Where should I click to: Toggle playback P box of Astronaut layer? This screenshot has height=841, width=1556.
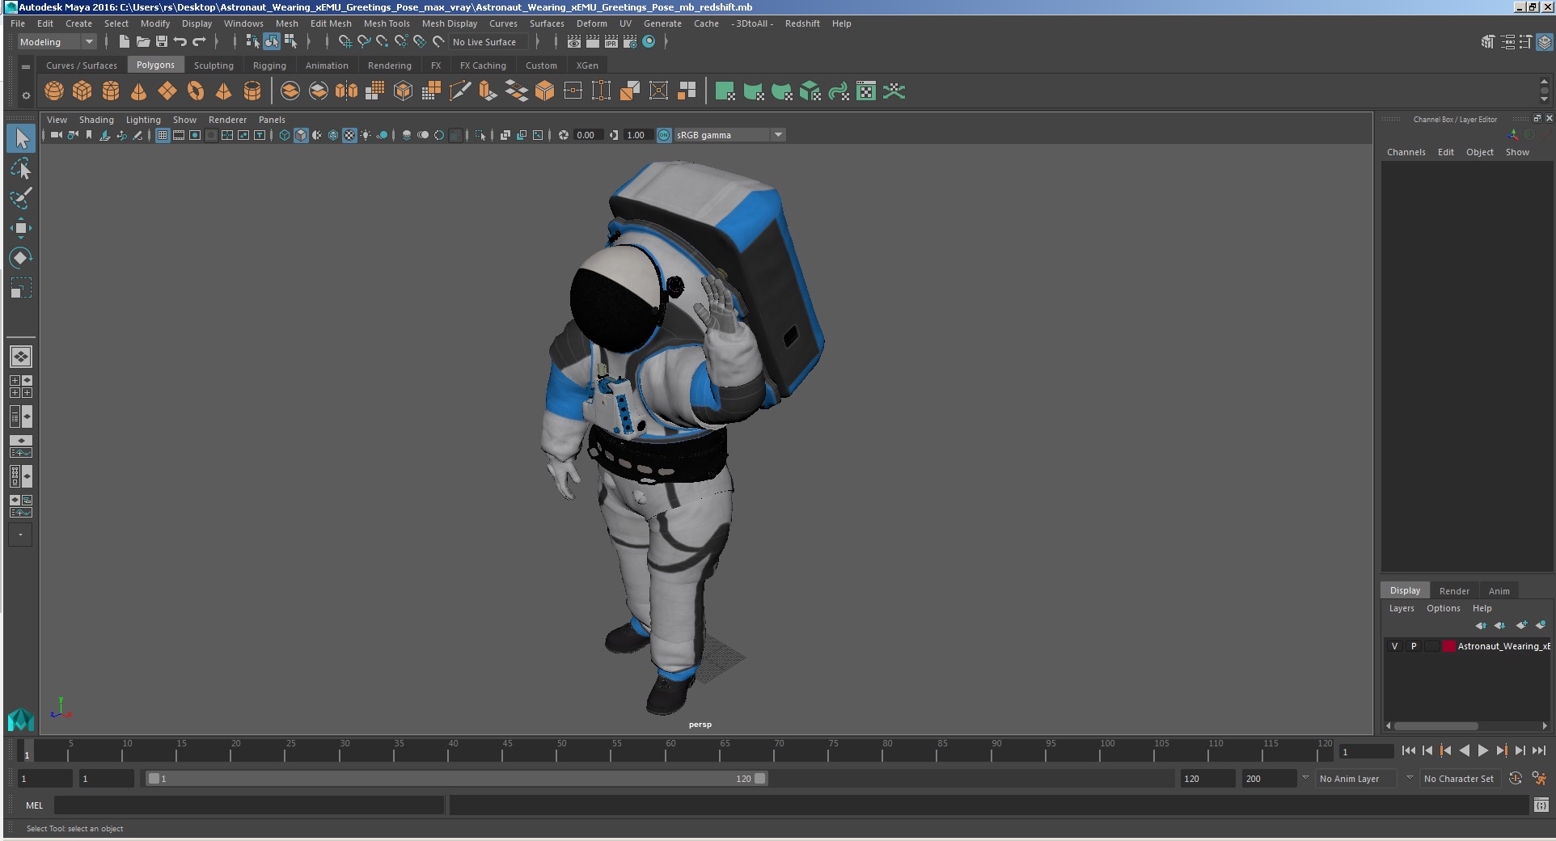click(1414, 646)
